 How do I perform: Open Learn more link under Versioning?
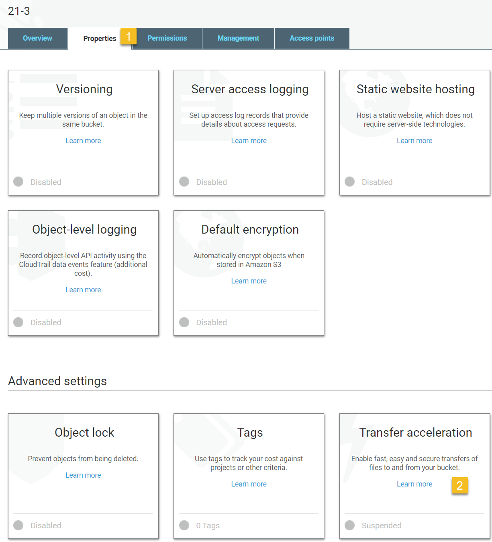coord(83,141)
